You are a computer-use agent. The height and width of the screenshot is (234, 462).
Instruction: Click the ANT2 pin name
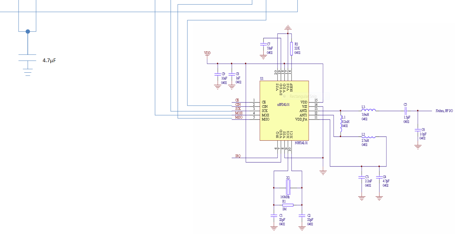(x=304, y=111)
